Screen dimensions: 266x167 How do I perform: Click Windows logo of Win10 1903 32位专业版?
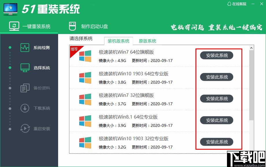[85, 143]
